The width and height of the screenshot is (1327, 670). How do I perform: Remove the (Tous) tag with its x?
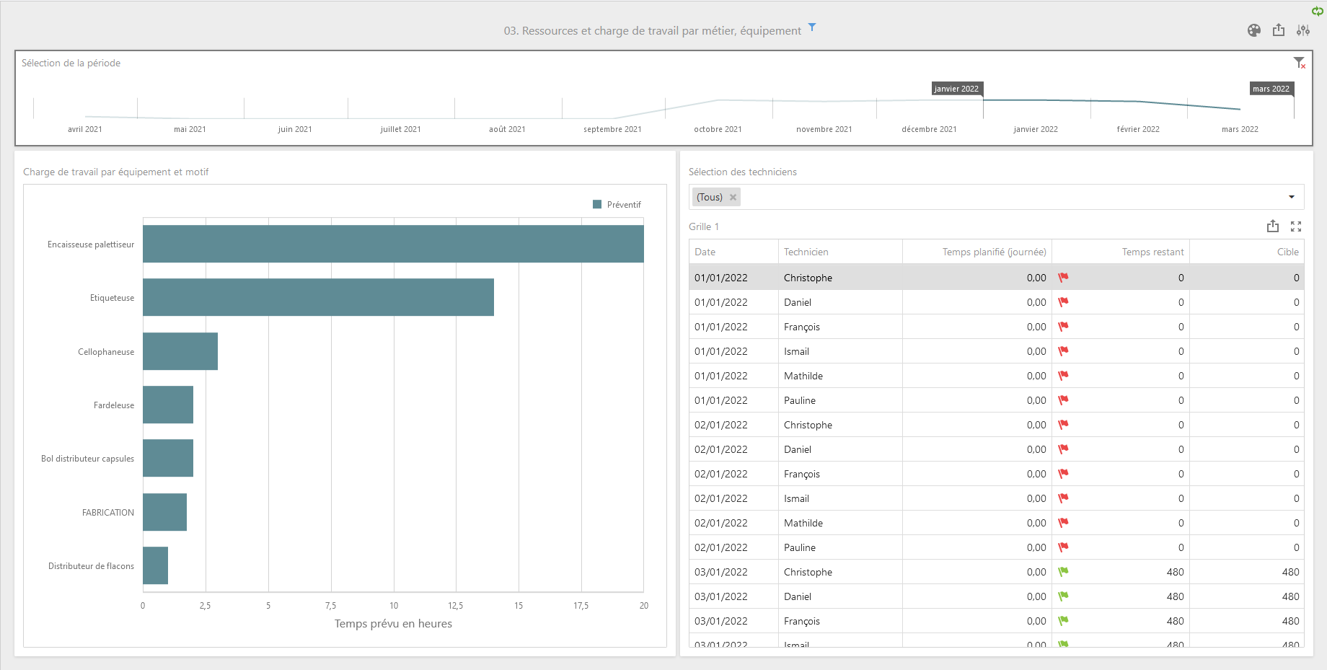pos(733,197)
